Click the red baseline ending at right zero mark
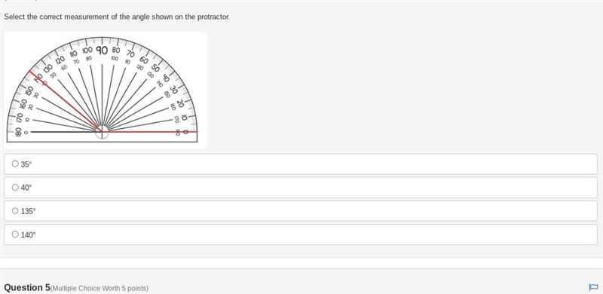Viewport: 603px width, 294px height. point(149,132)
